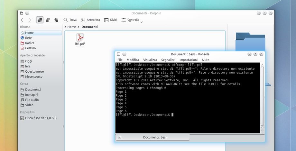Click 'Processing pages 1 through 6.' line
The width and height of the screenshot is (296, 151).
(142, 88)
